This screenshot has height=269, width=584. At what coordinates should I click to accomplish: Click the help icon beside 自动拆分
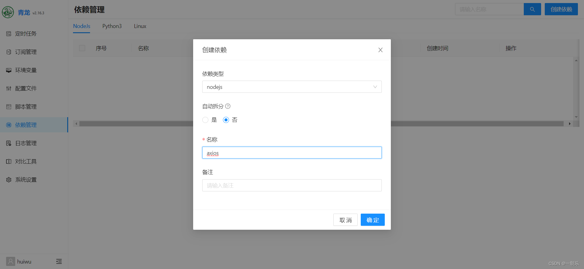pos(228,106)
